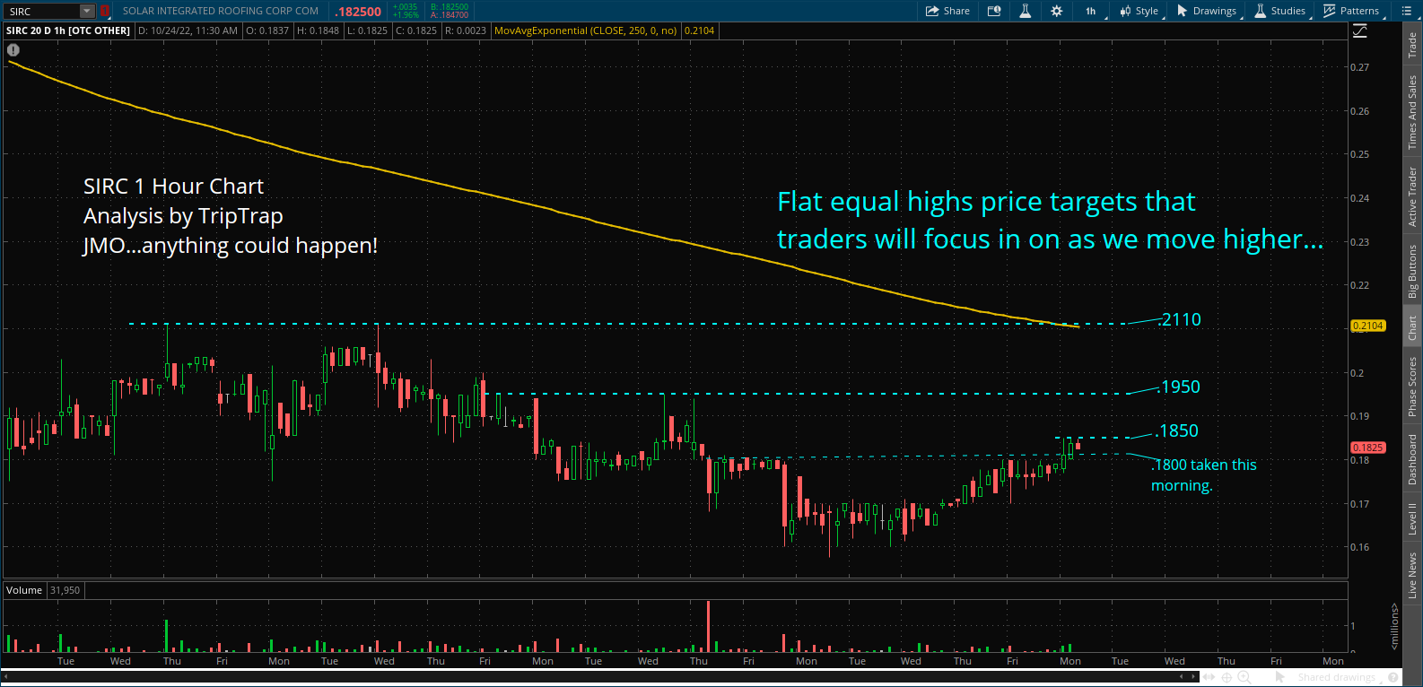The height and width of the screenshot is (687, 1423).
Task: Click the Share button
Action: pos(947,11)
